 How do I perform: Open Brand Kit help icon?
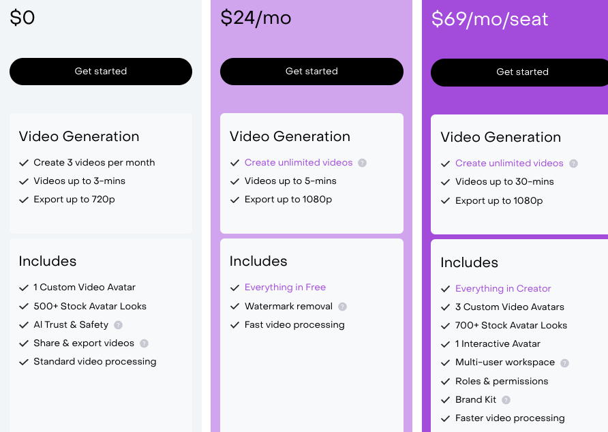coord(506,400)
